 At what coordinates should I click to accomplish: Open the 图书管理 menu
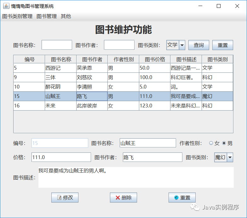point(47,16)
